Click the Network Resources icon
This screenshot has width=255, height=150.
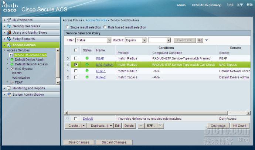[x=9, y=26]
